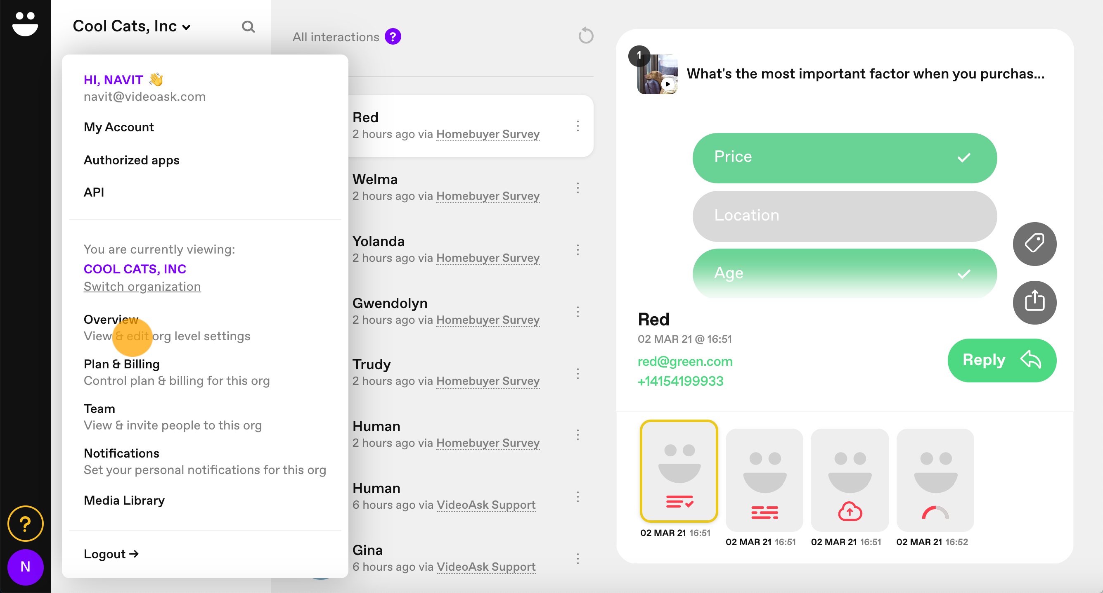Open the three-dot menu for Trudy
Screen dimensions: 1103x593
578,374
